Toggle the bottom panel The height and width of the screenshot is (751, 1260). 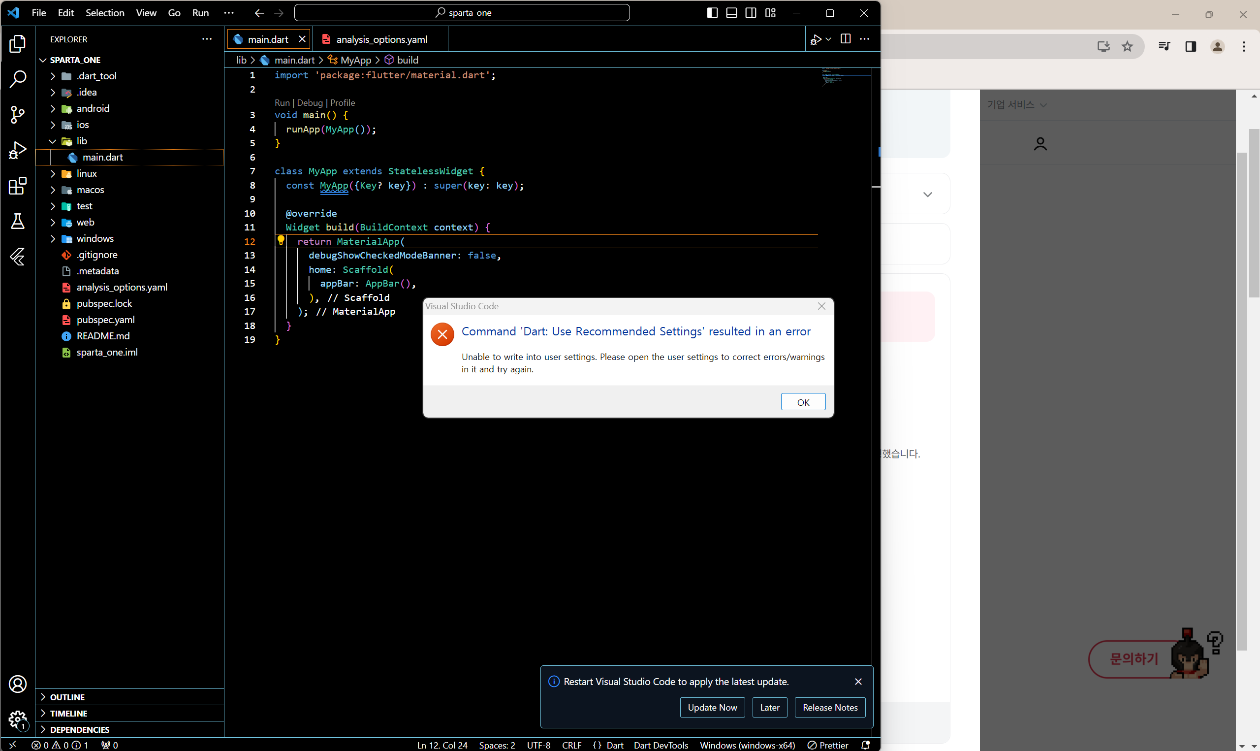(731, 13)
